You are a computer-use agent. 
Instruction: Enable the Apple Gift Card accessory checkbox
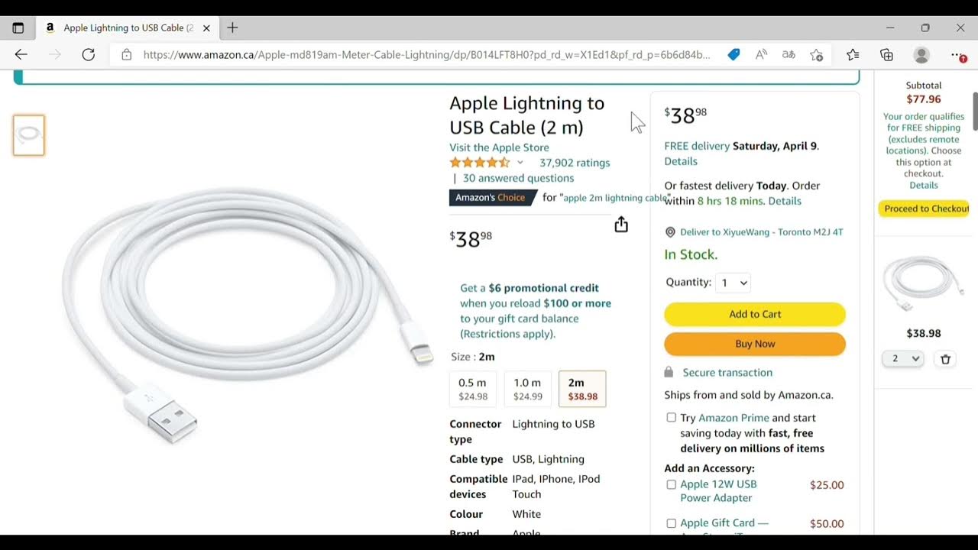[x=671, y=523]
